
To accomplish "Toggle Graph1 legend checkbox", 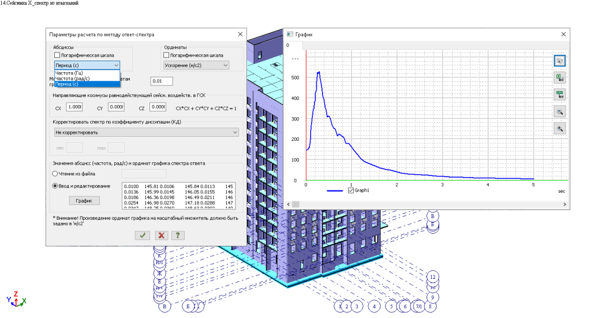I will point(351,190).
